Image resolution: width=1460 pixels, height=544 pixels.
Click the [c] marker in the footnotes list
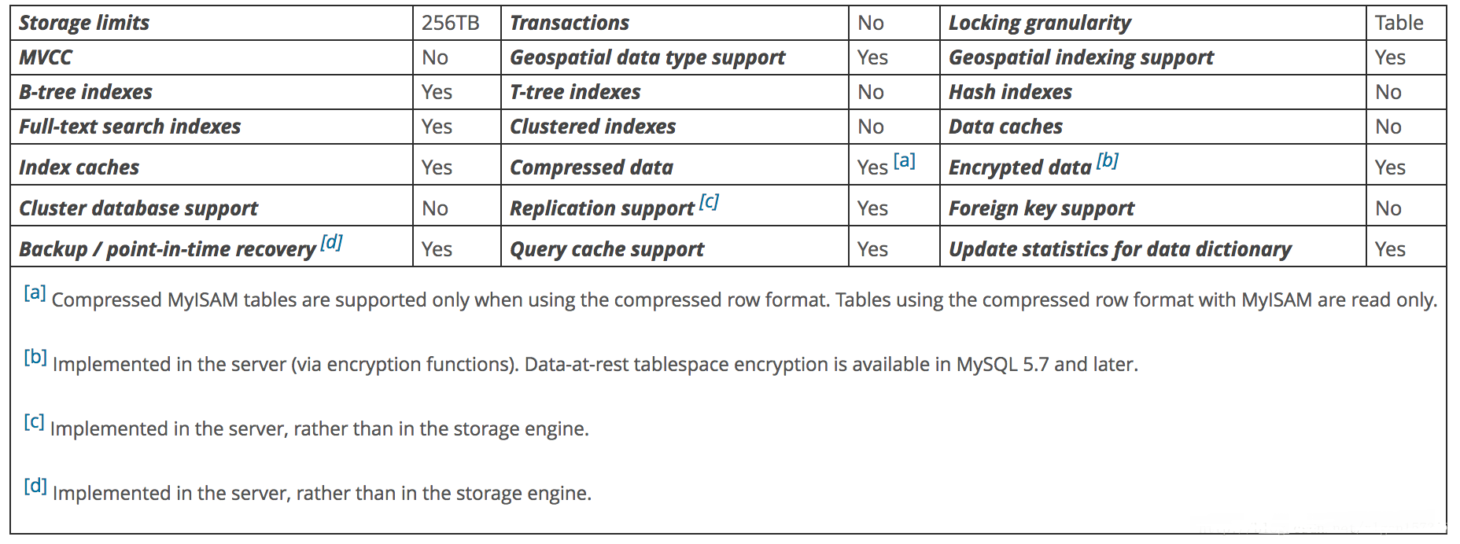coord(34,422)
